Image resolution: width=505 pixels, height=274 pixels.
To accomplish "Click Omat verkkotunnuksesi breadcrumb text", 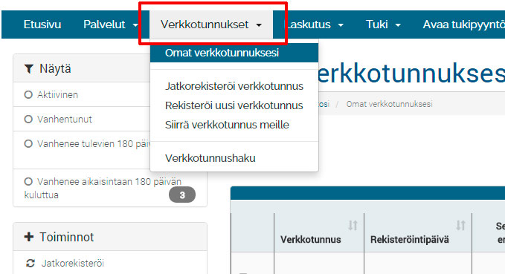I will [x=389, y=104].
